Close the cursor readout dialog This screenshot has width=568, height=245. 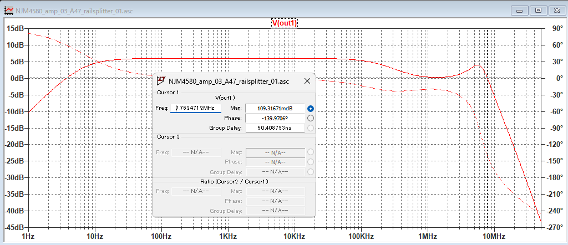[x=307, y=81]
